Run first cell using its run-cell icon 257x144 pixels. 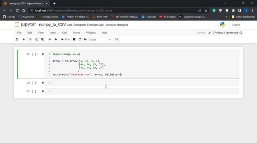pos(43,54)
